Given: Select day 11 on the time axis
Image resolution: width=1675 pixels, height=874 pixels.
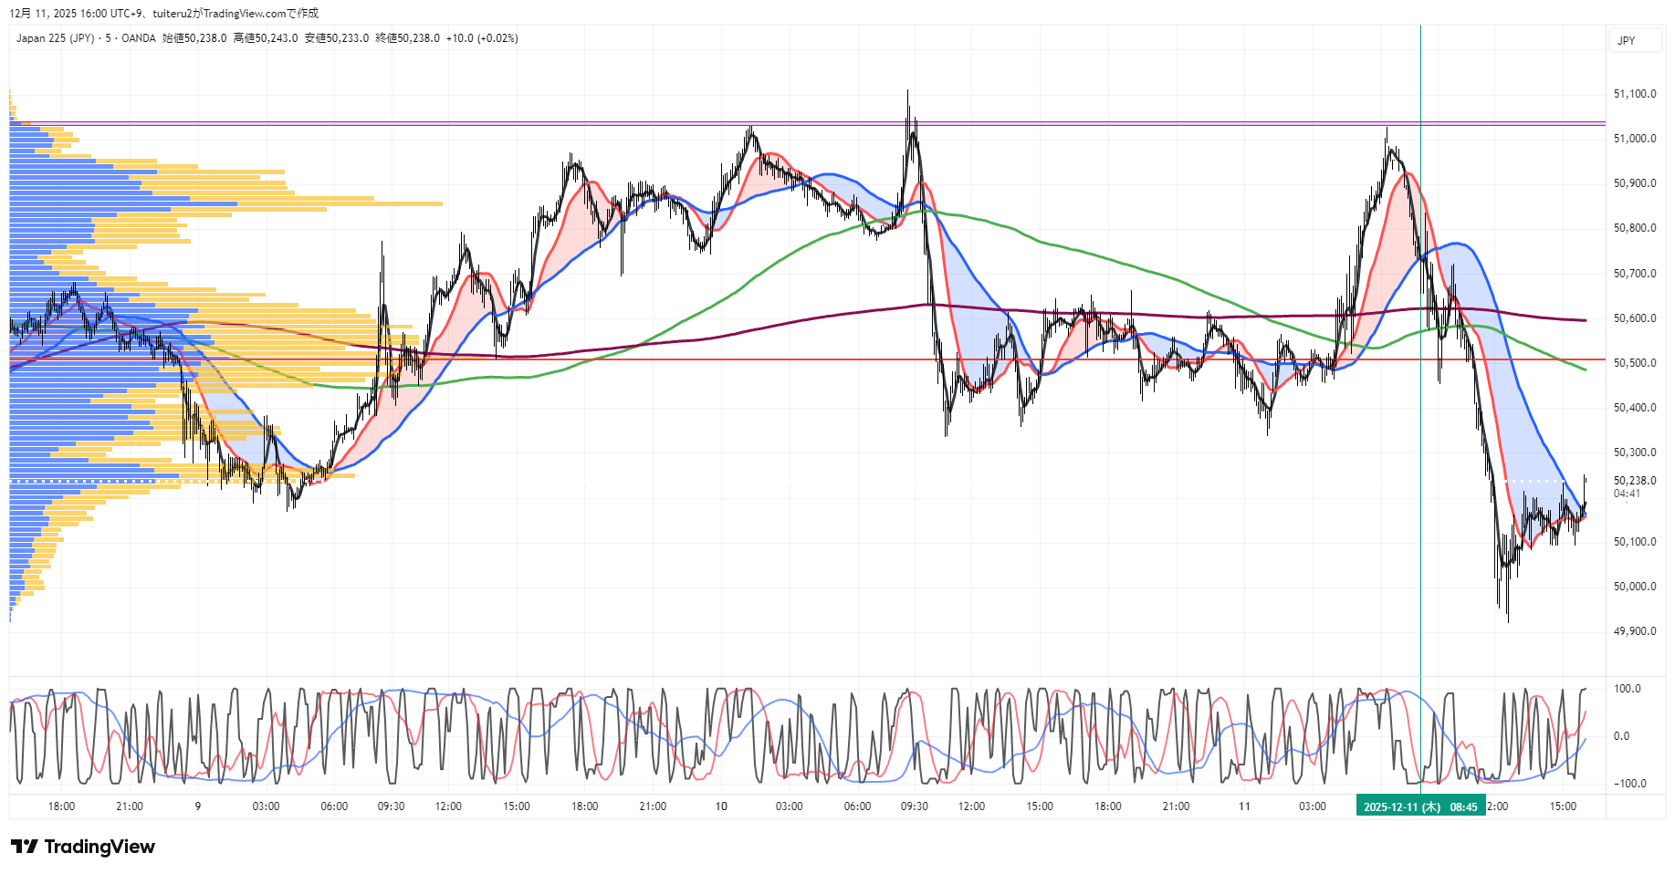Looking at the screenshot, I should [1244, 806].
